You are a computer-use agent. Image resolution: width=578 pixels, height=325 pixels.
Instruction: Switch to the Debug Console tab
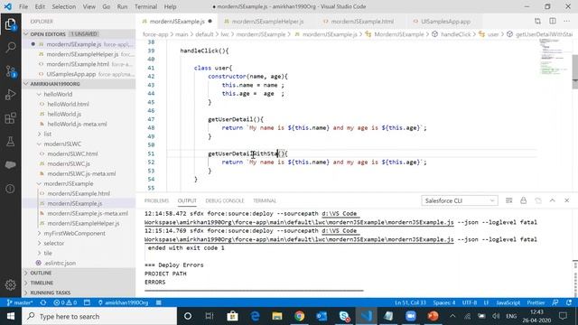(x=225, y=200)
